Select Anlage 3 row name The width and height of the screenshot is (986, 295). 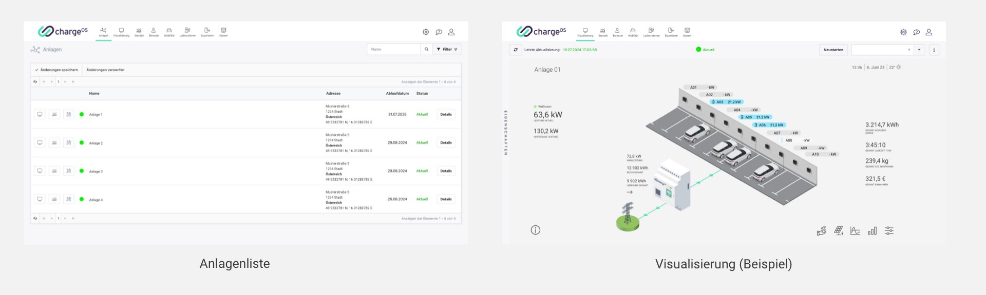[96, 172]
